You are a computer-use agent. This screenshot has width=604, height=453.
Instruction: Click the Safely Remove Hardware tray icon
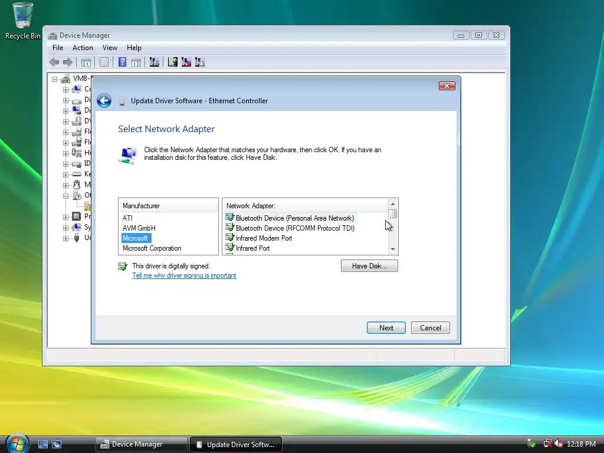tap(531, 444)
